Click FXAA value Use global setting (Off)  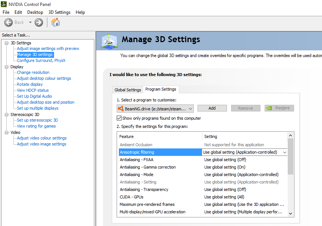pos(225,160)
